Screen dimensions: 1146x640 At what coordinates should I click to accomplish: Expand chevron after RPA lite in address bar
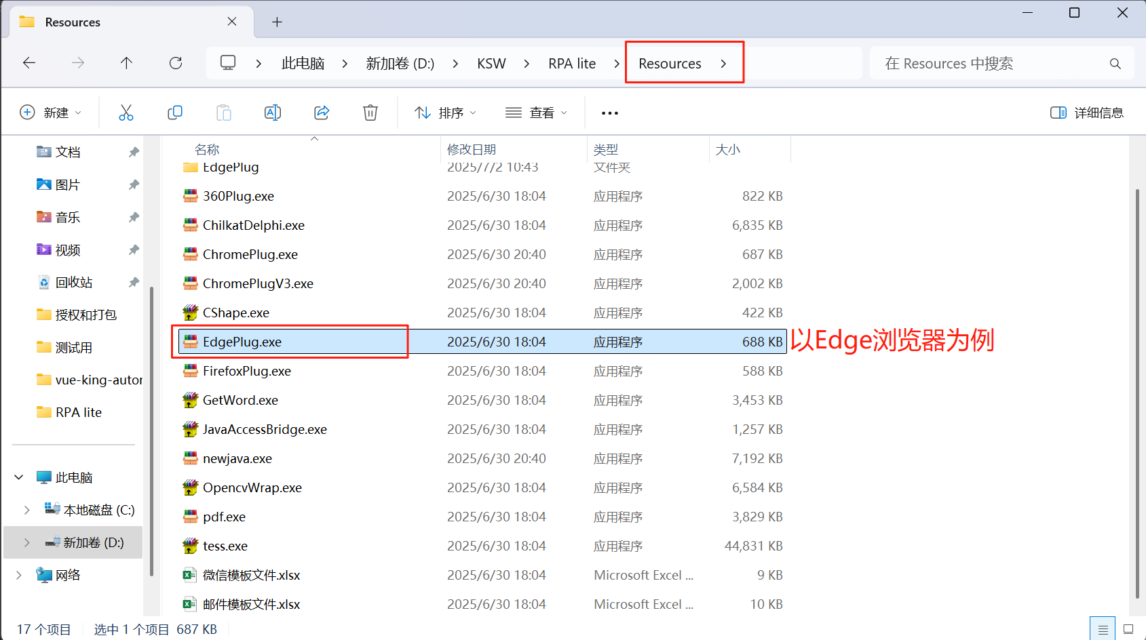(617, 64)
